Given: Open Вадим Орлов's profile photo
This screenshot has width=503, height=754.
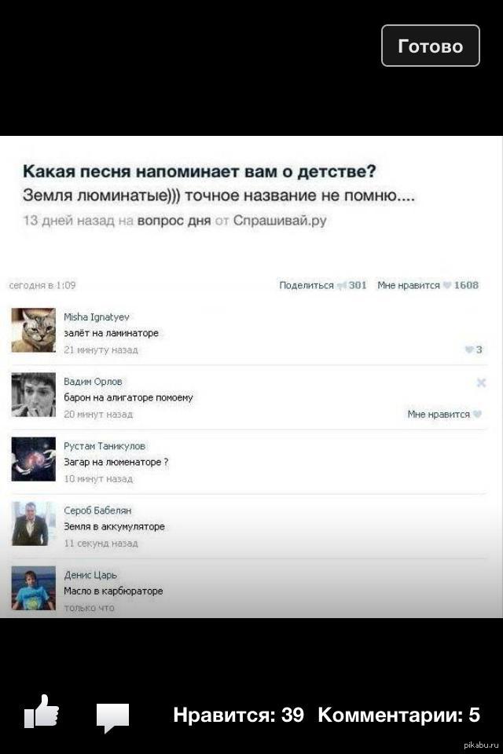Looking at the screenshot, I should pyautogui.click(x=34, y=395).
